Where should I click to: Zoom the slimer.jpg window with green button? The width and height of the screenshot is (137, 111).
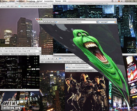click(41, 19)
